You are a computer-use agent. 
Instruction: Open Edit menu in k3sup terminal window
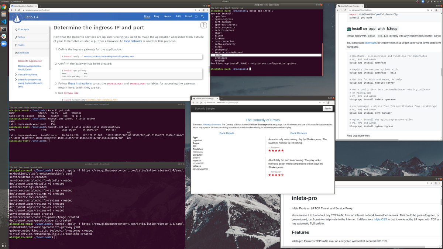click(217, 8)
